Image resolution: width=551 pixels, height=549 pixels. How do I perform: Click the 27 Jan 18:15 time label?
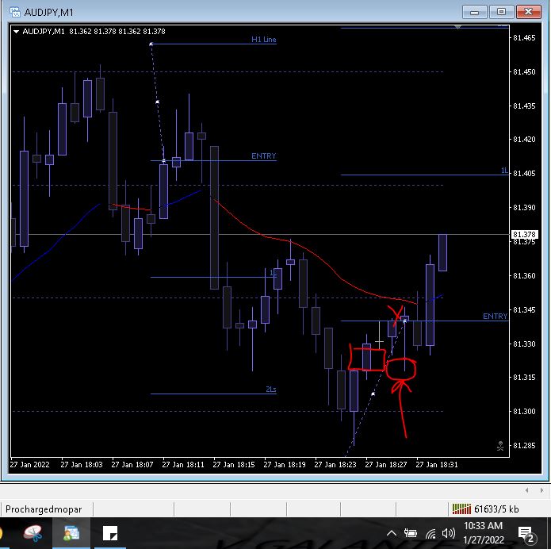[x=234, y=465]
